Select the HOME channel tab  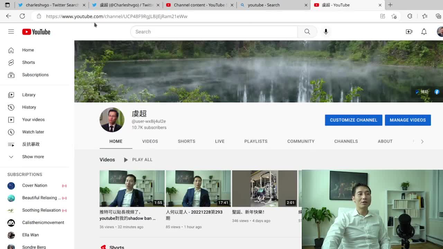point(116,141)
